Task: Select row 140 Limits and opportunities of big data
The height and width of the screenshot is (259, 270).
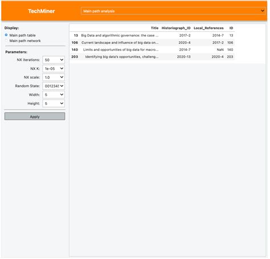Action: (x=152, y=50)
